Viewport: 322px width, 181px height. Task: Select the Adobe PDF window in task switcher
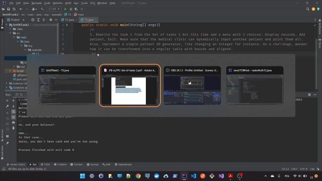tap(130, 85)
